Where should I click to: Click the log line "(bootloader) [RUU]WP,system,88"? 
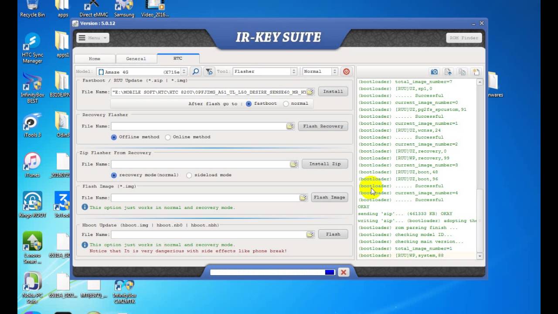coord(401,256)
